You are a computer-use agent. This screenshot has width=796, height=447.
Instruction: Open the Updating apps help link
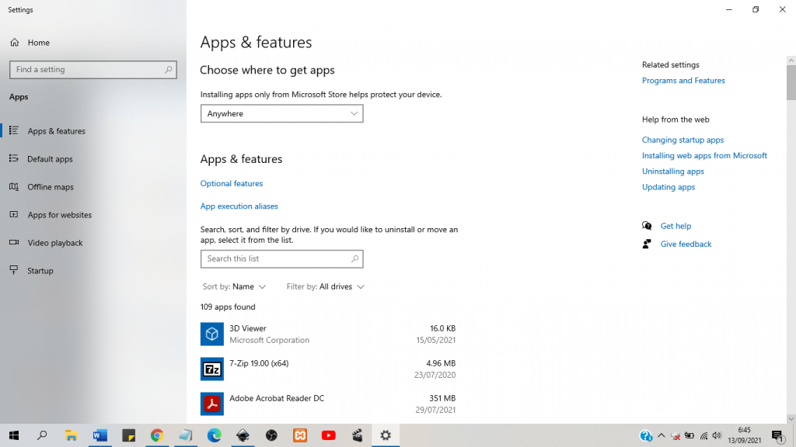pos(669,187)
